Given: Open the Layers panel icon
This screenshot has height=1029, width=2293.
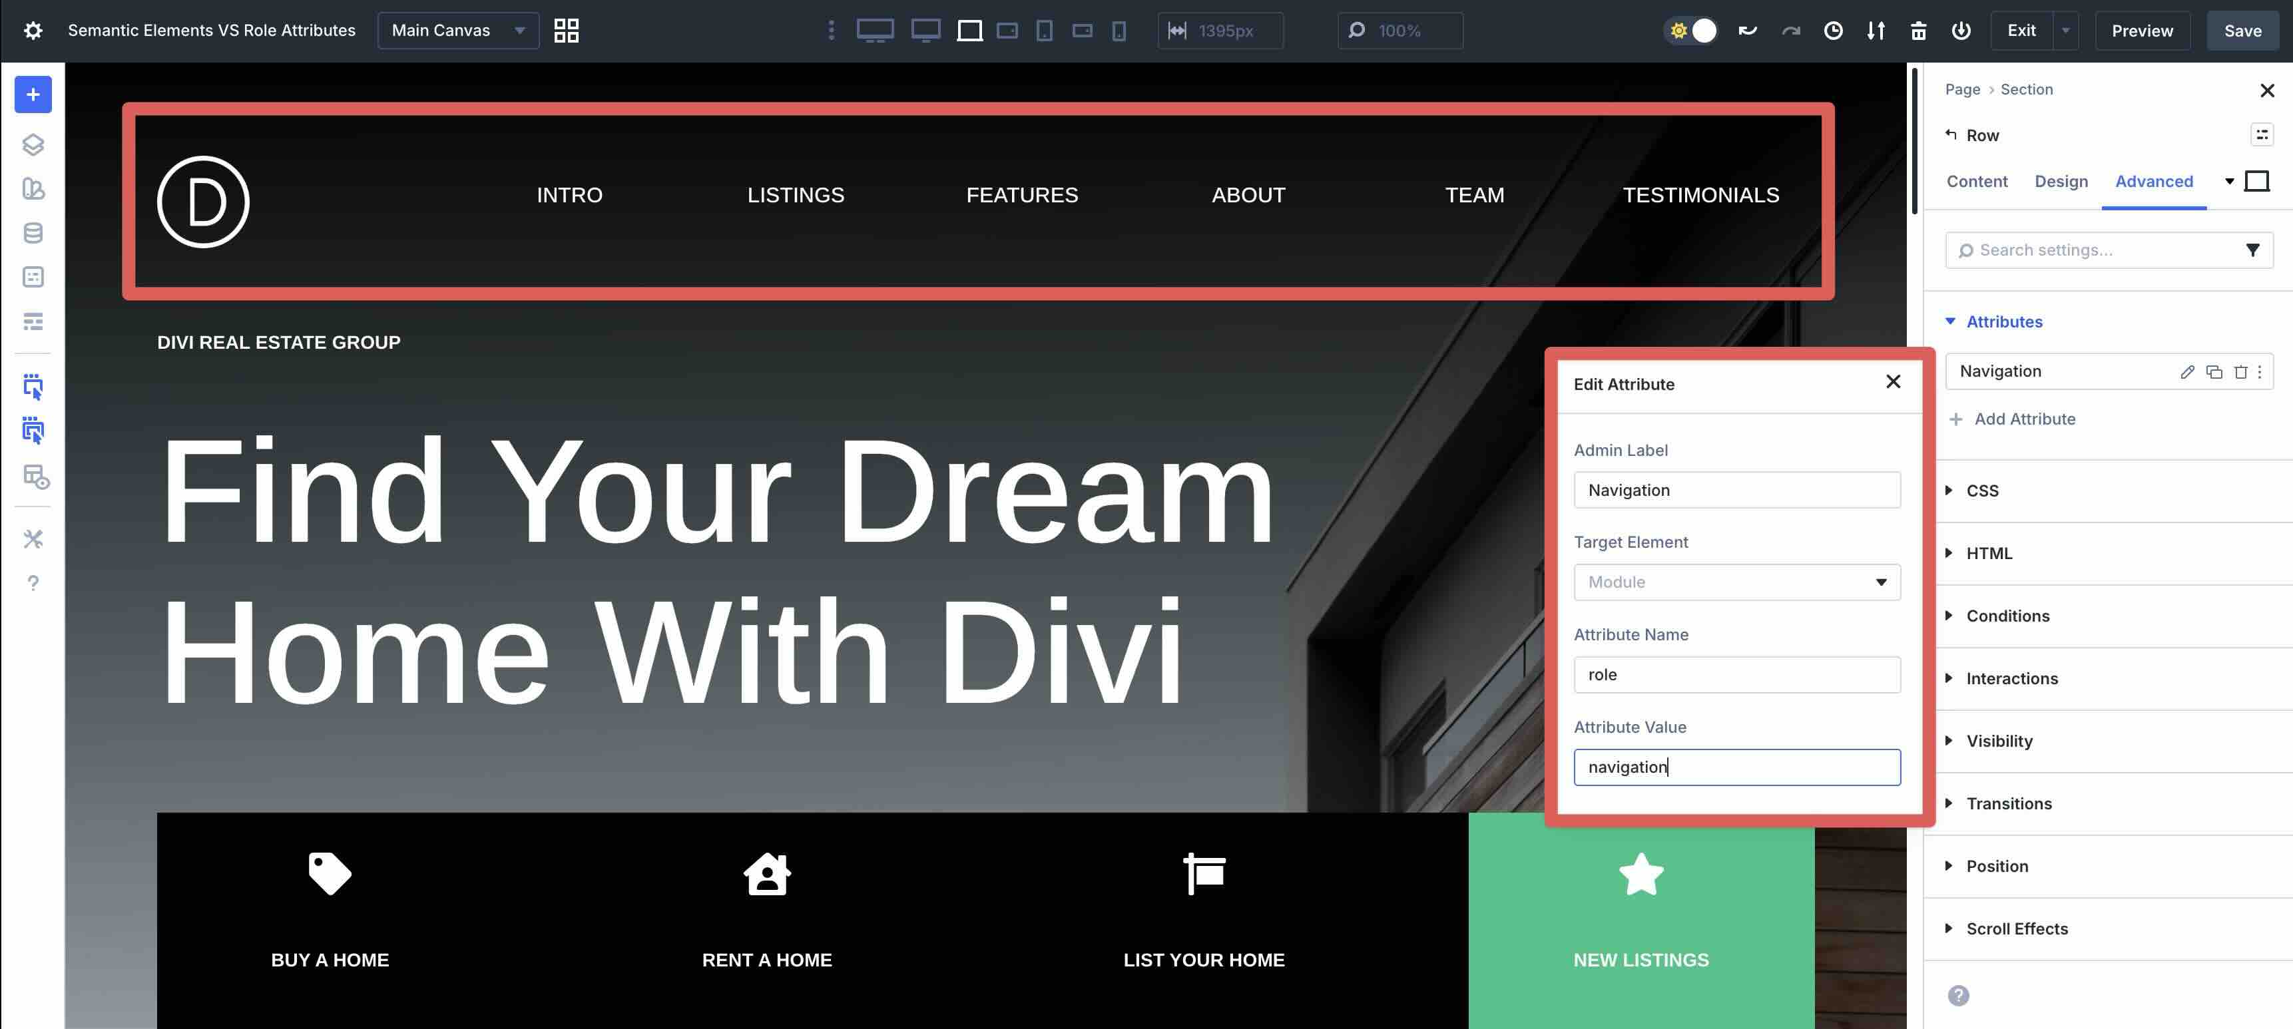Looking at the screenshot, I should (33, 144).
